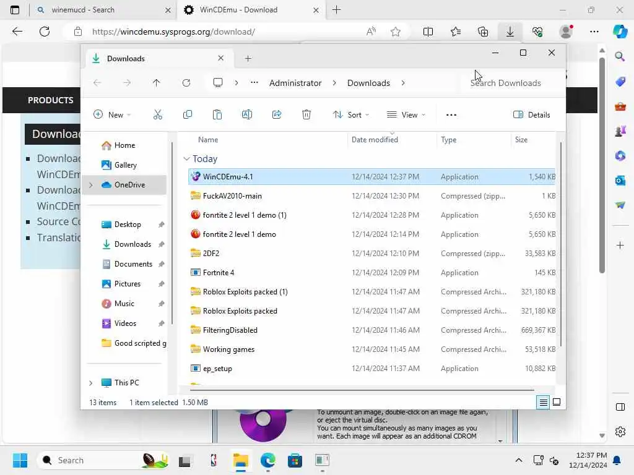Open the New dropdown in Explorer

coord(113,114)
